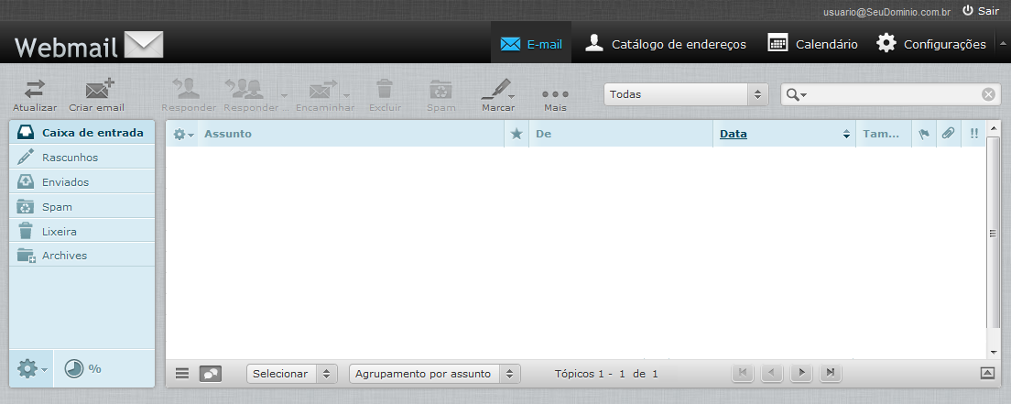The height and width of the screenshot is (404, 1011).
Task: Open Catálogo de endereços tab
Action: click(x=666, y=43)
